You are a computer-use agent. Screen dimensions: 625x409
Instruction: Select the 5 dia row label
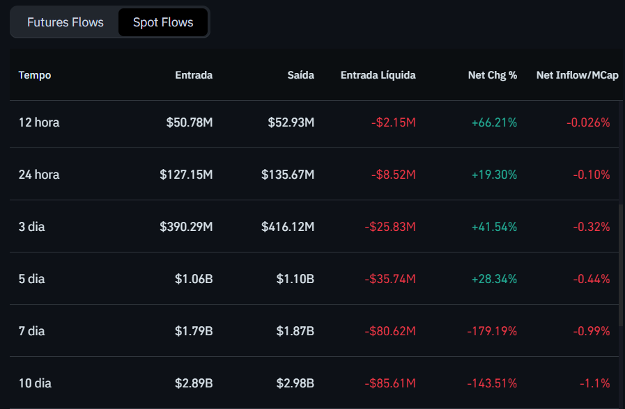tap(31, 279)
